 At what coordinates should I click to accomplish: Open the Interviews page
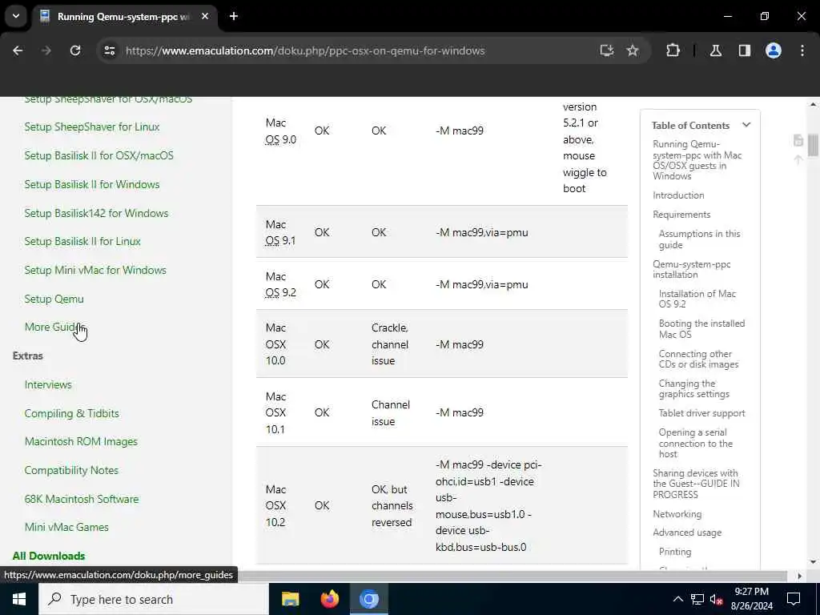(48, 385)
